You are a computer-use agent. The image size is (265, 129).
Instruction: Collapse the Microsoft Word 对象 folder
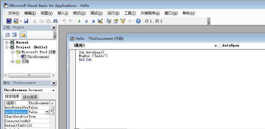(12, 52)
